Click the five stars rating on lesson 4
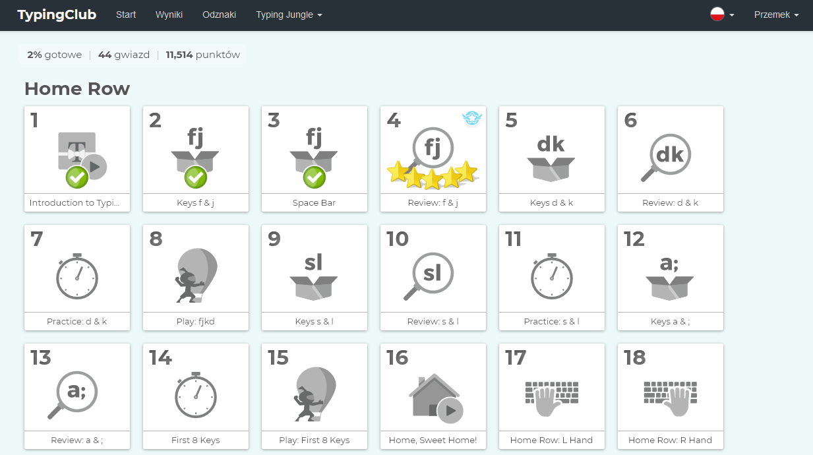This screenshot has height=455, width=813. click(x=432, y=175)
